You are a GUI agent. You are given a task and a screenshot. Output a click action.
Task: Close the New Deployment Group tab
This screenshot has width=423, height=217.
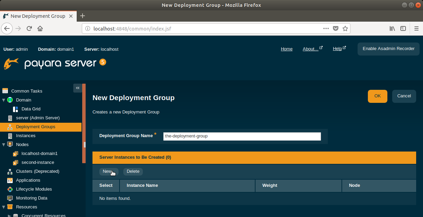[71, 16]
